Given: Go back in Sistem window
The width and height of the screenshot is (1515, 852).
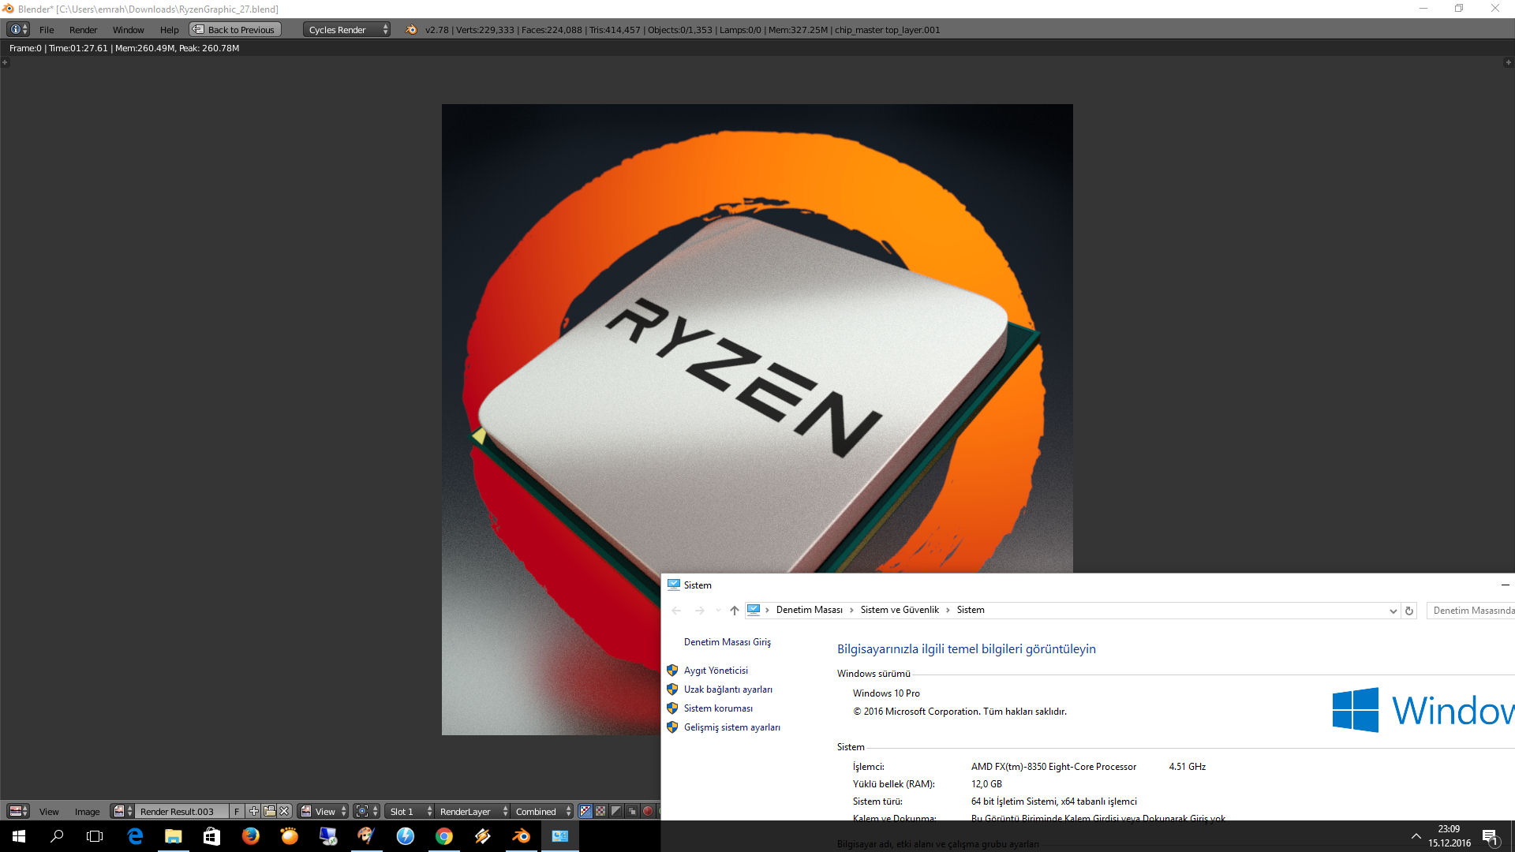Looking at the screenshot, I should pyautogui.click(x=676, y=610).
